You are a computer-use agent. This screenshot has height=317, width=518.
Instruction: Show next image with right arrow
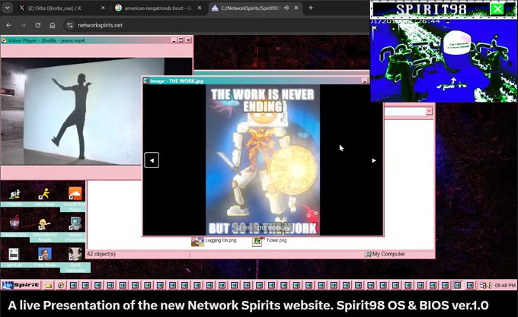(x=373, y=160)
